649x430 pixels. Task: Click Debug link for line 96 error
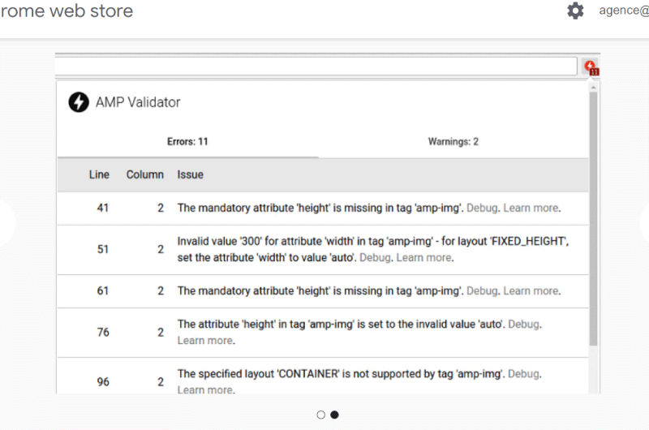tap(523, 374)
